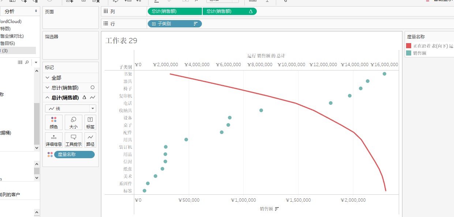This screenshot has height=217, width=454.
Task: Open the 路径 (Path) marks card
Action: tap(90, 140)
